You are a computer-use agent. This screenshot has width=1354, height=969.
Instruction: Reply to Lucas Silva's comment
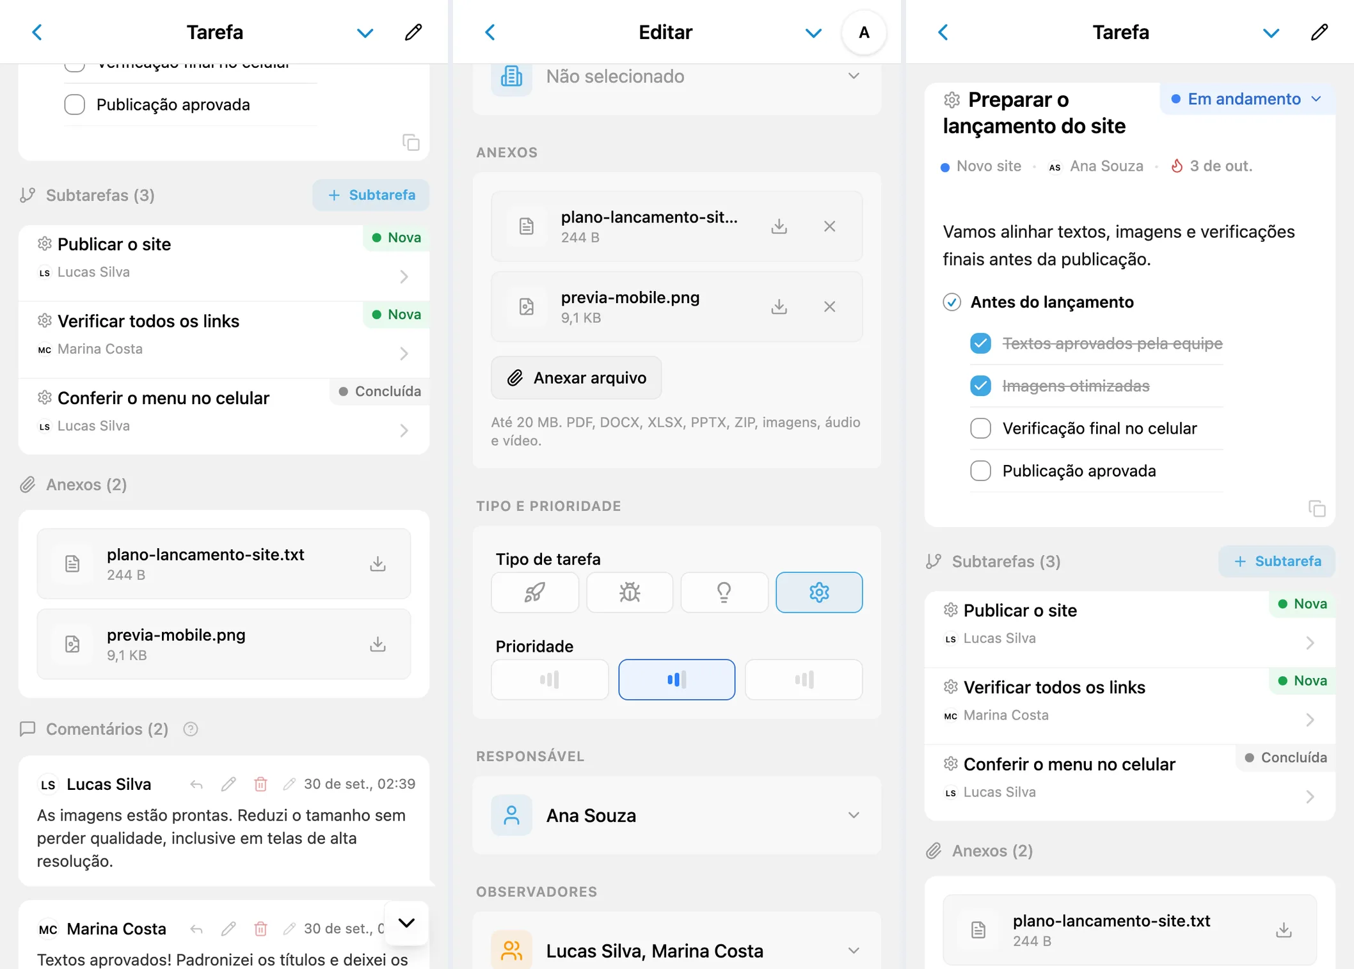pyautogui.click(x=196, y=784)
